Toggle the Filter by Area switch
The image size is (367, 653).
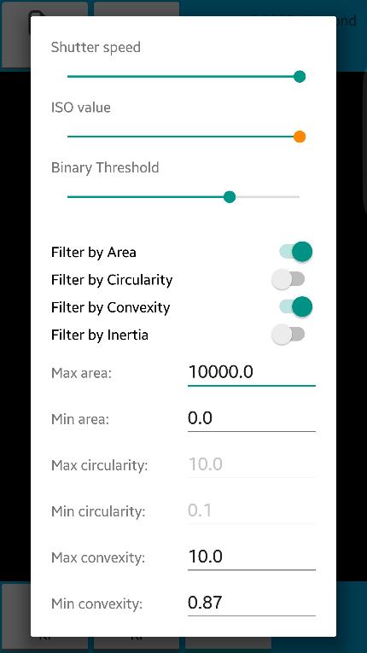point(296,252)
